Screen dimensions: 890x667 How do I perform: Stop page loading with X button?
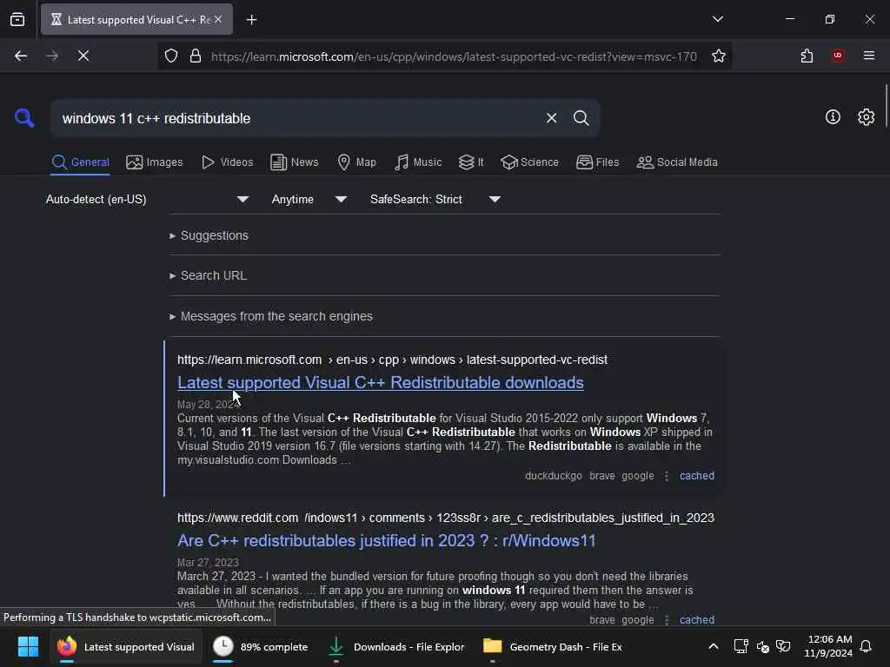pos(83,56)
